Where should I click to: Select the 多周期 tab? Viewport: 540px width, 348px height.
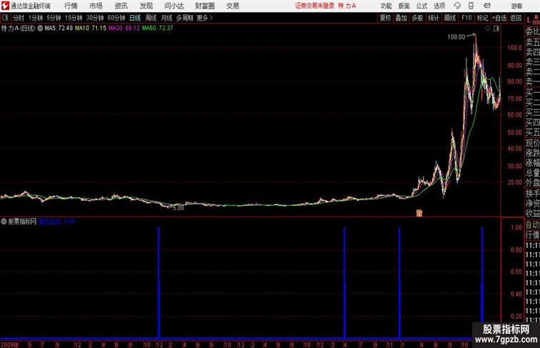(x=184, y=18)
